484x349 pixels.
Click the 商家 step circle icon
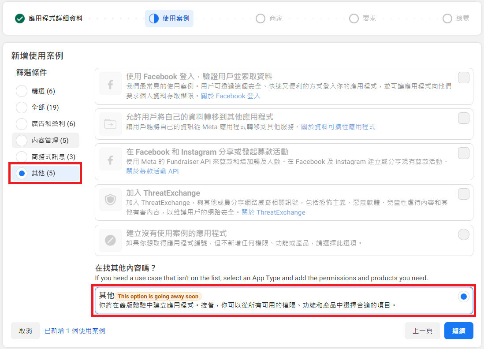pyautogui.click(x=260, y=19)
